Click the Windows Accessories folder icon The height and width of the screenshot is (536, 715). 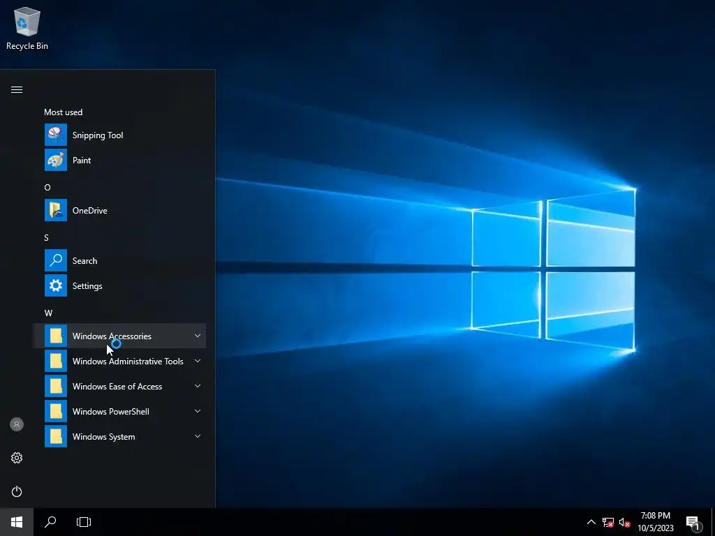[56, 336]
